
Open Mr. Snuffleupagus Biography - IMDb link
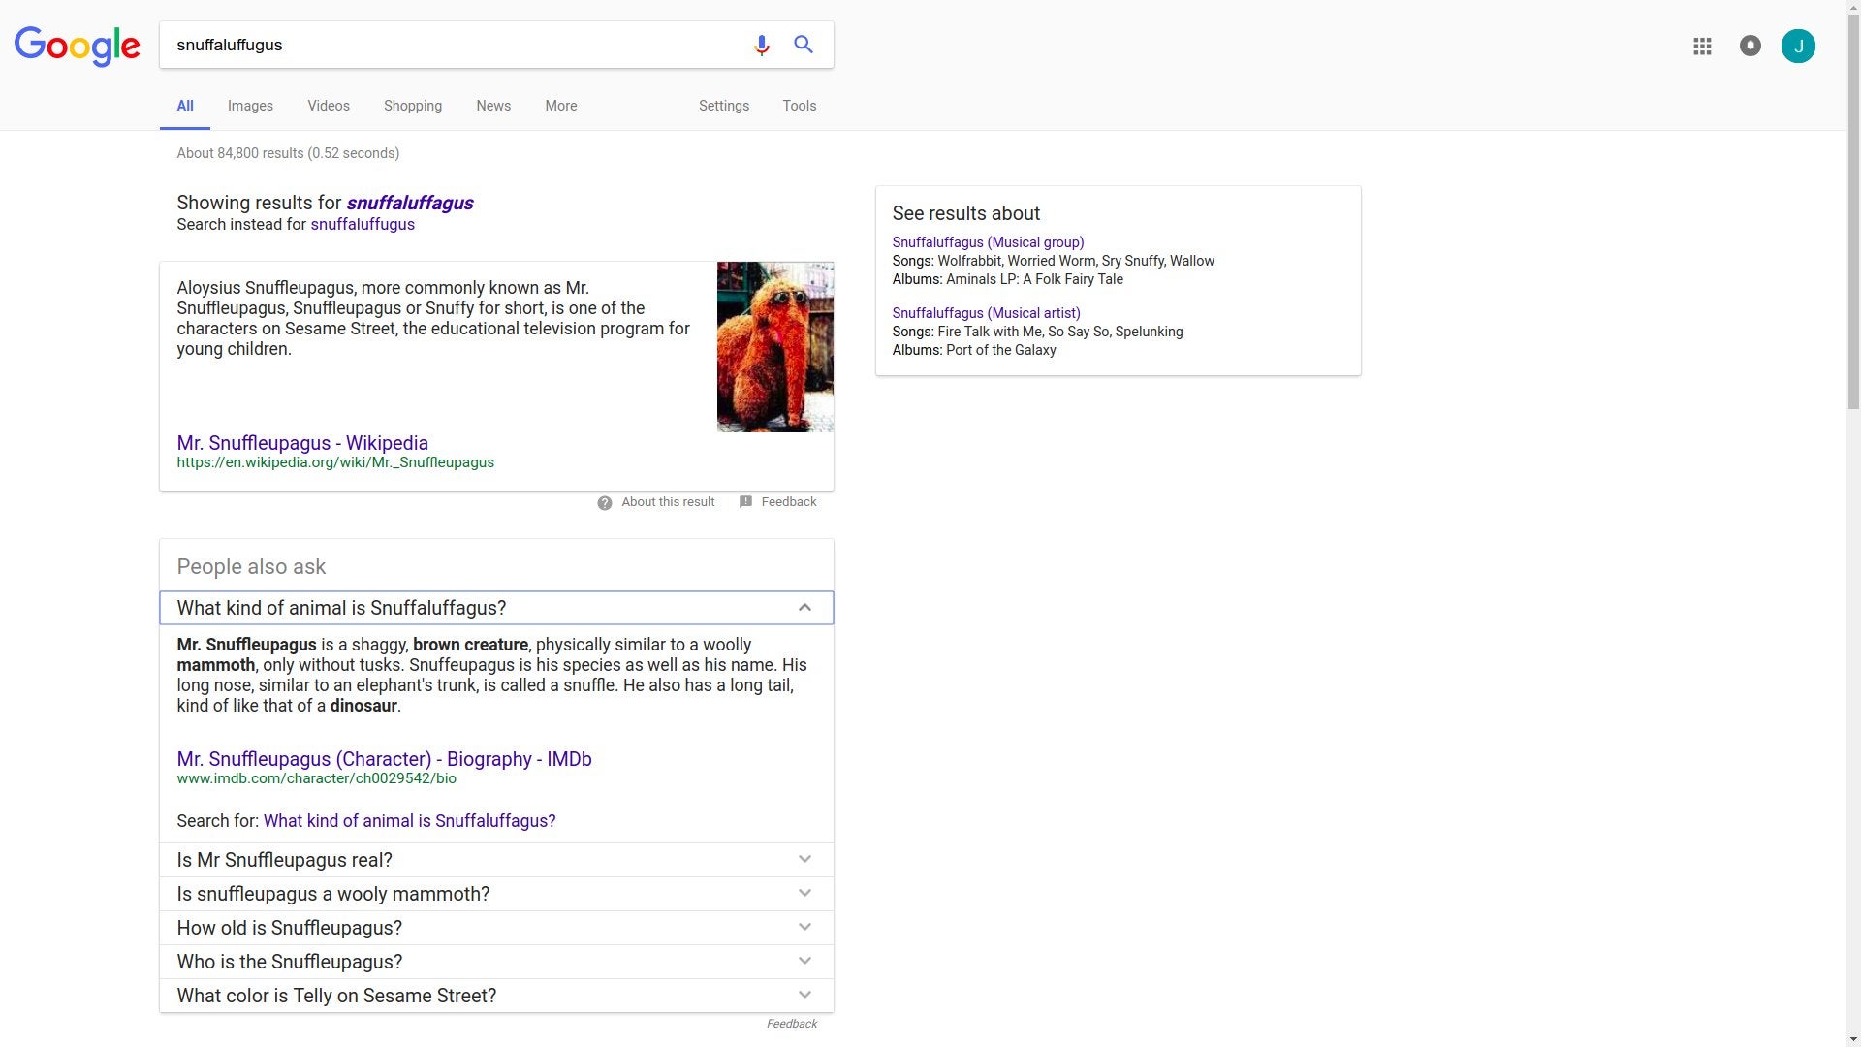pos(384,759)
